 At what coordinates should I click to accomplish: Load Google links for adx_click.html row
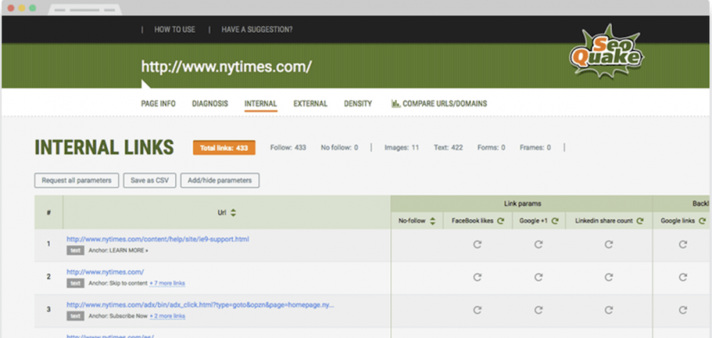coord(683,310)
